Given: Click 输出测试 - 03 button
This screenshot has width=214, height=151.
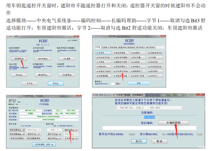Looking at the screenshot, I should (54, 138).
